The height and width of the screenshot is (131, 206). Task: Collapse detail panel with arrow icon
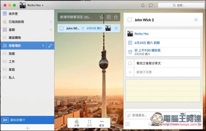tap(127, 124)
